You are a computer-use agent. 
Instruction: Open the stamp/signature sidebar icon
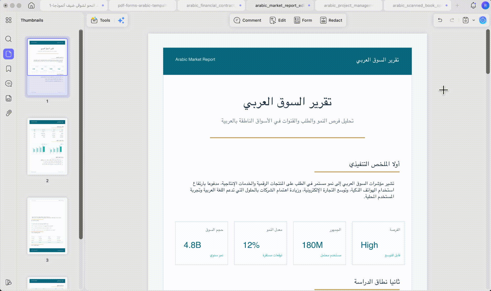8,98
